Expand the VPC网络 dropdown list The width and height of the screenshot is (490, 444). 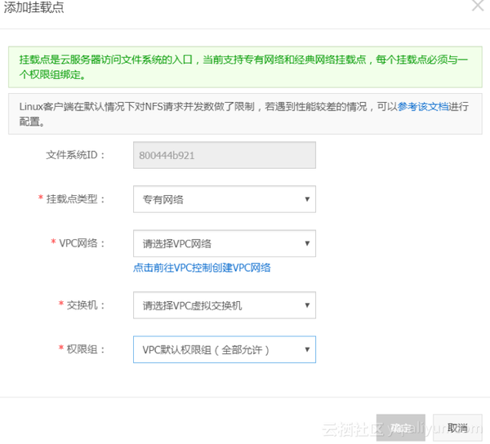coord(225,243)
